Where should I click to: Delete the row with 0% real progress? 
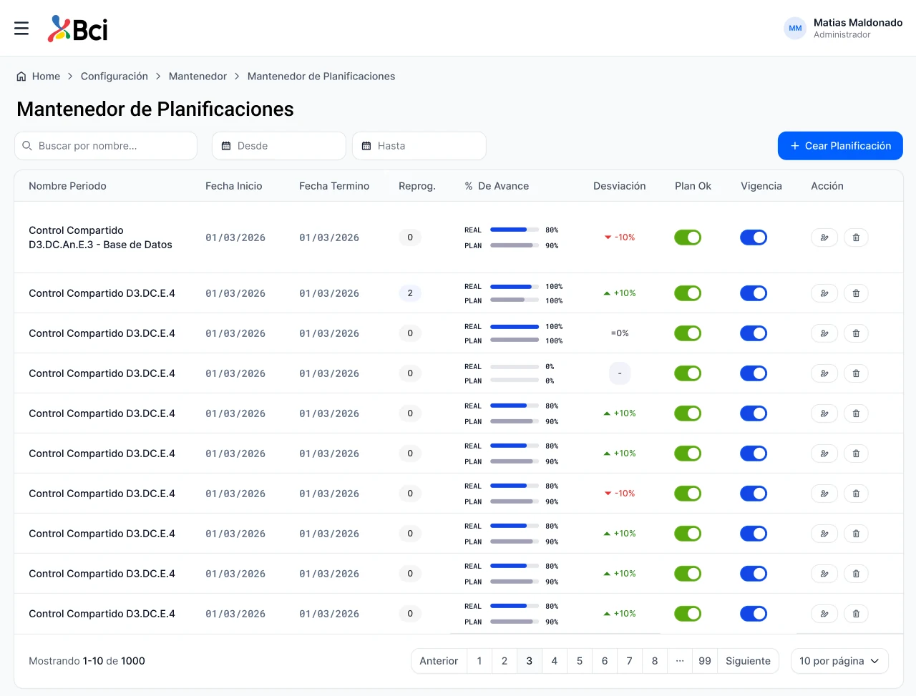pyautogui.click(x=856, y=373)
